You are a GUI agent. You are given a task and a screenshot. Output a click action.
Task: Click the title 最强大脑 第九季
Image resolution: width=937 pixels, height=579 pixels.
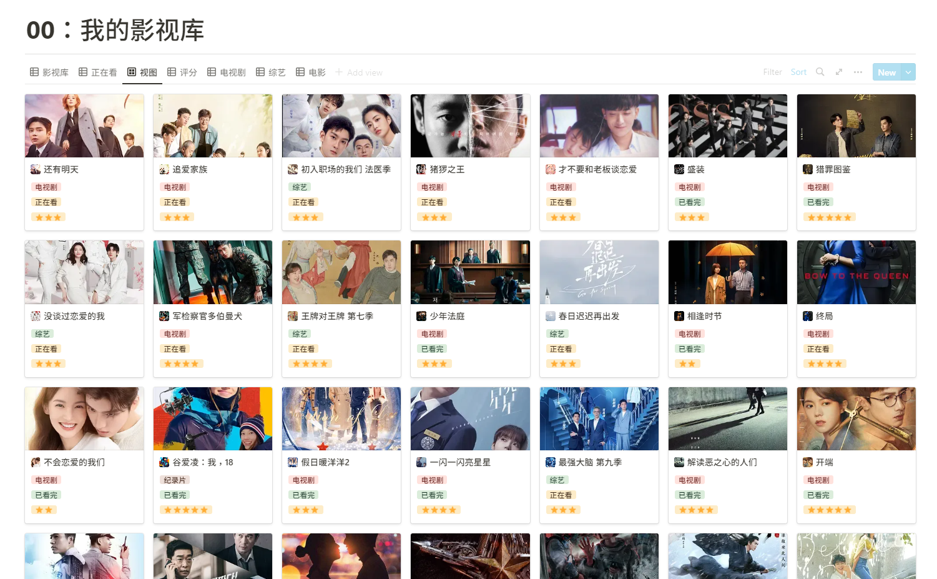pos(590,462)
